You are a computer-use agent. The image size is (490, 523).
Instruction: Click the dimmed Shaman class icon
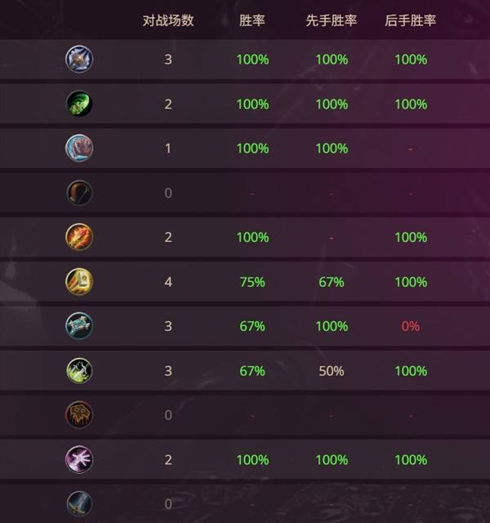click(79, 415)
